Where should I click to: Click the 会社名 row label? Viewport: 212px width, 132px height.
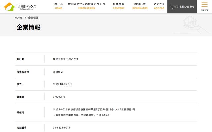(20, 59)
